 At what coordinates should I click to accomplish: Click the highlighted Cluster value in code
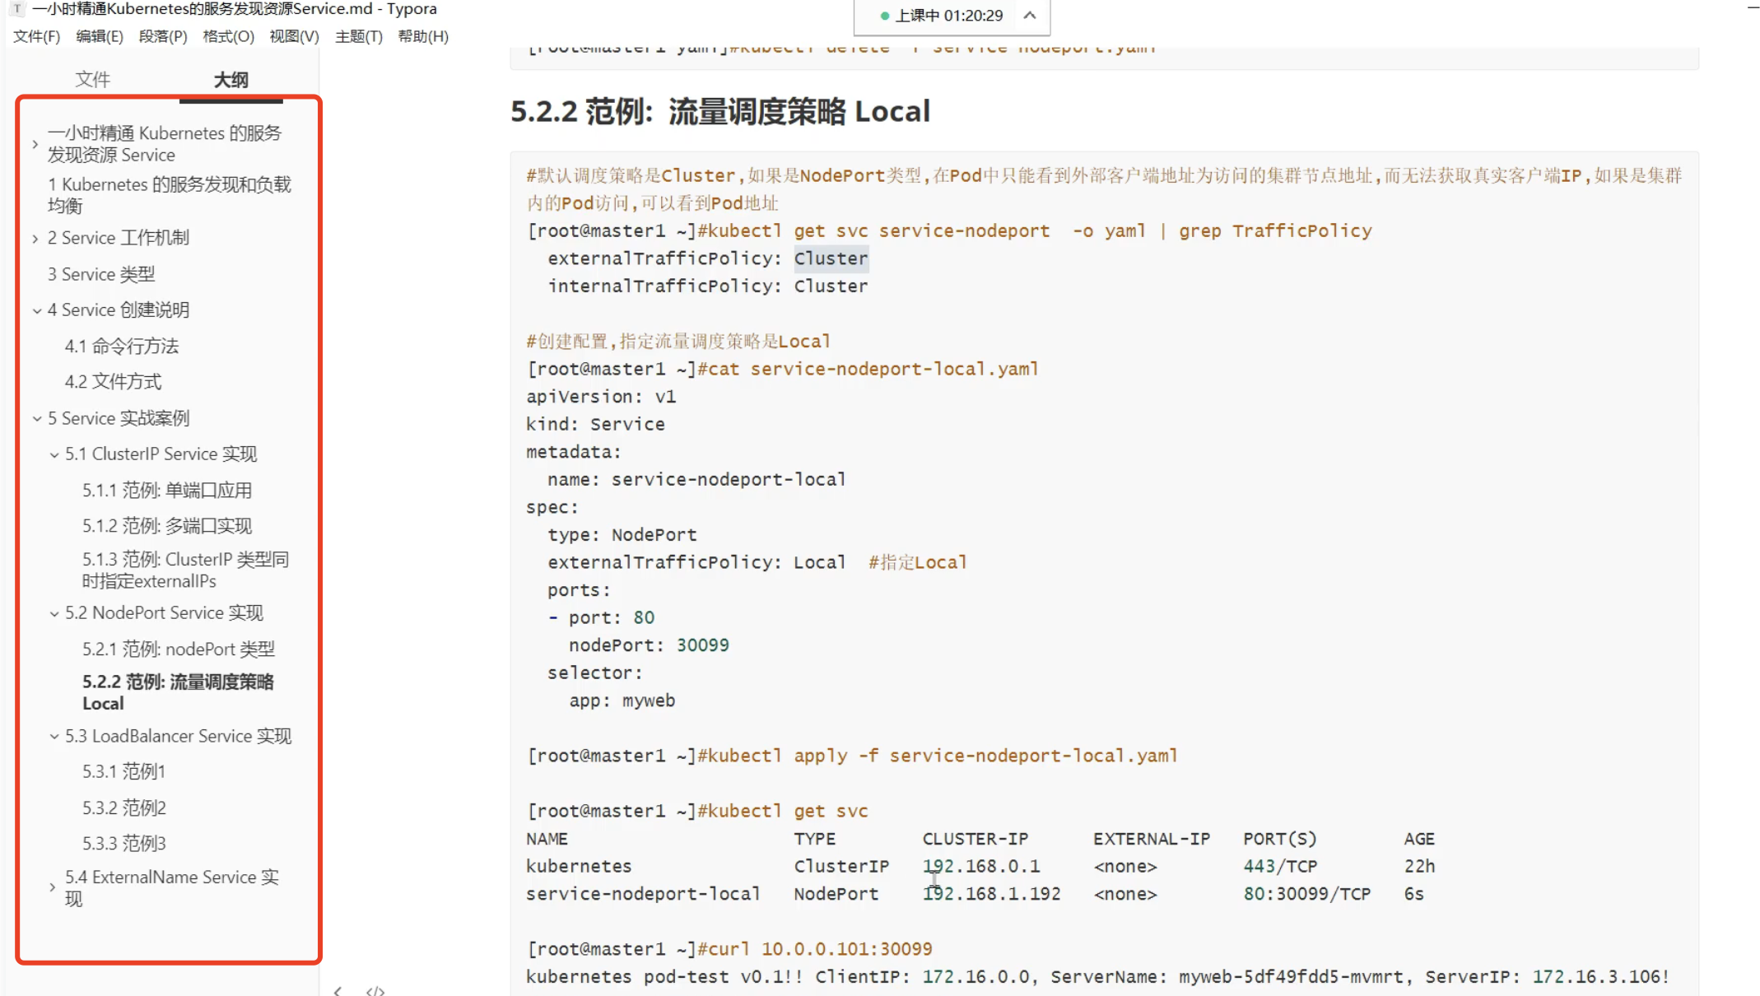coord(831,258)
